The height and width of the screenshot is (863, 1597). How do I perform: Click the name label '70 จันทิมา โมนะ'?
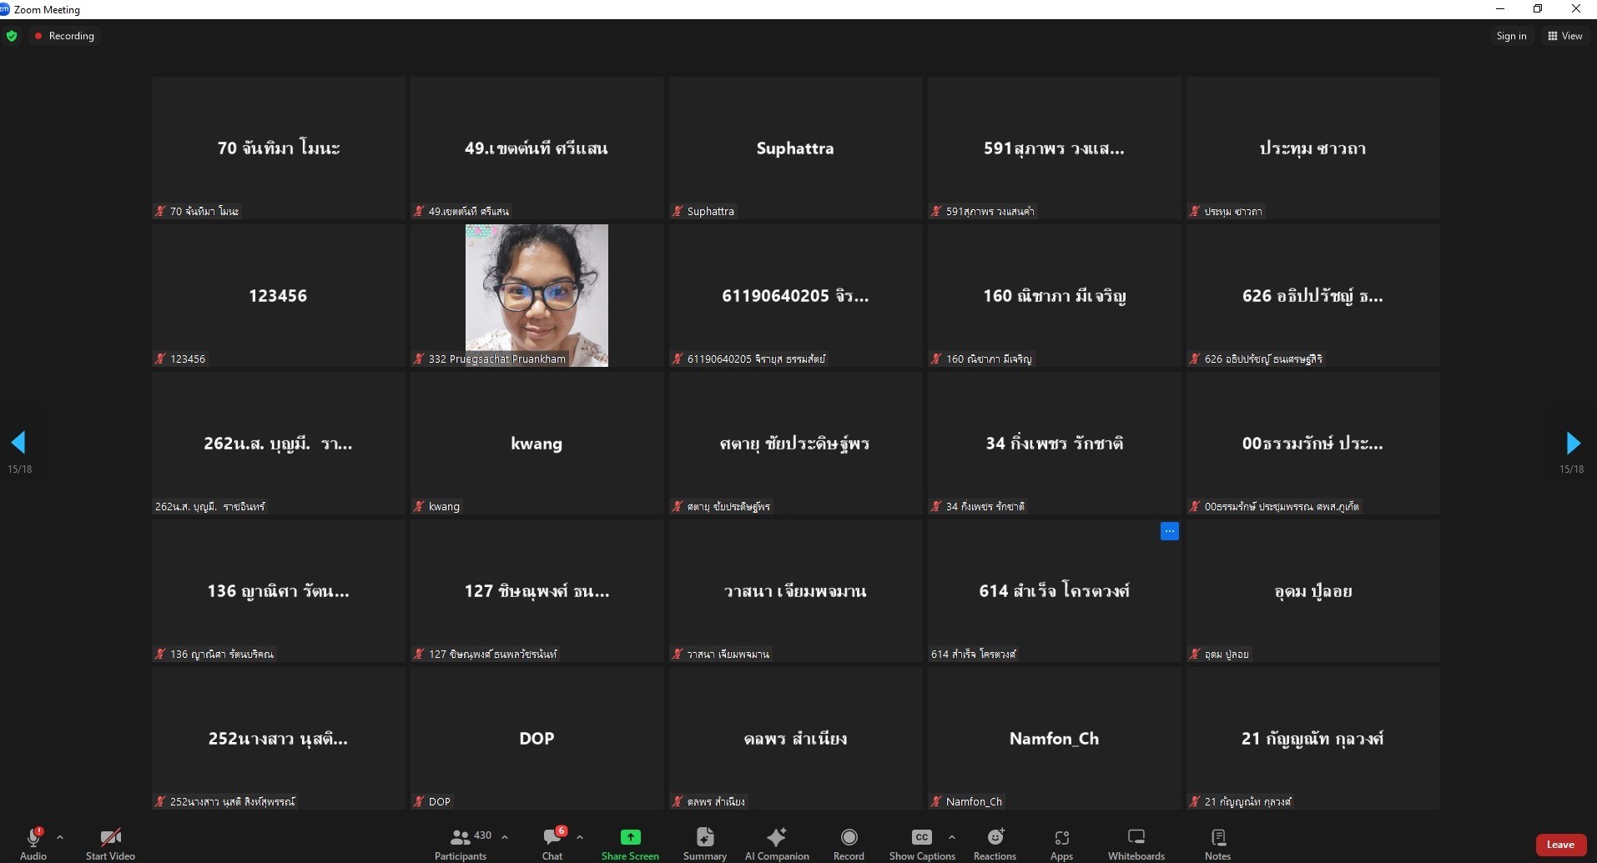(204, 212)
